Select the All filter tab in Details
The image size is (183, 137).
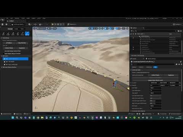[x=155, y=67]
